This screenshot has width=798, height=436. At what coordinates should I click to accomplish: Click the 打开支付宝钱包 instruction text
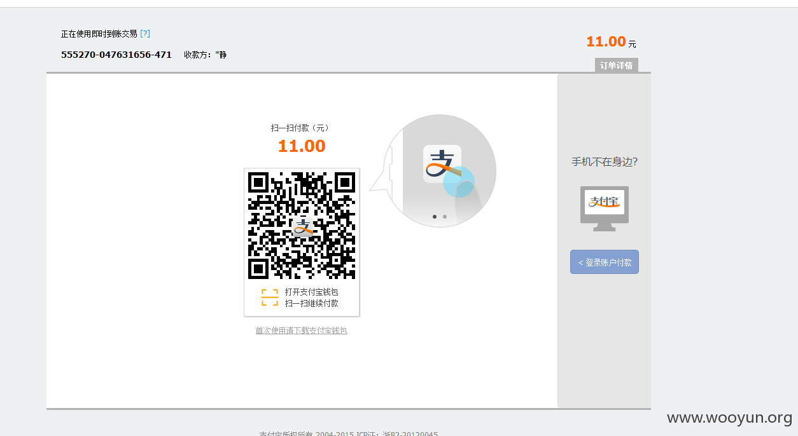tap(312, 292)
